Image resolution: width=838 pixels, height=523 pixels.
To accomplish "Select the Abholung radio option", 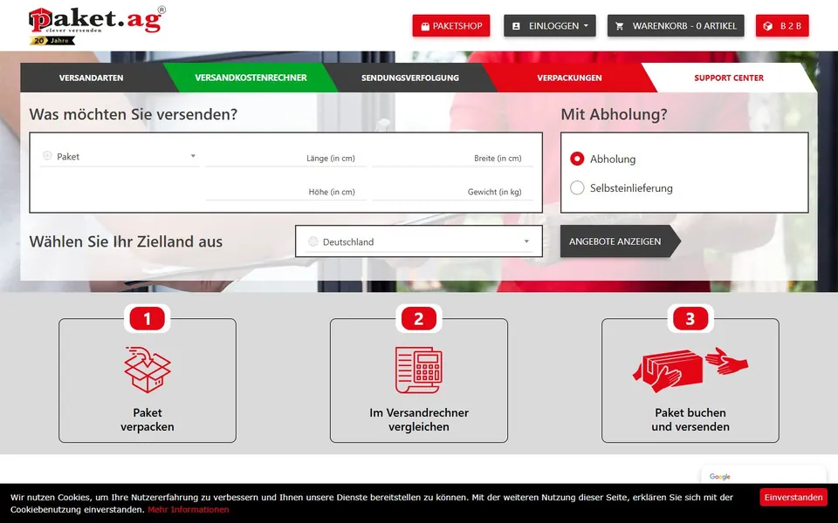I will coord(577,159).
